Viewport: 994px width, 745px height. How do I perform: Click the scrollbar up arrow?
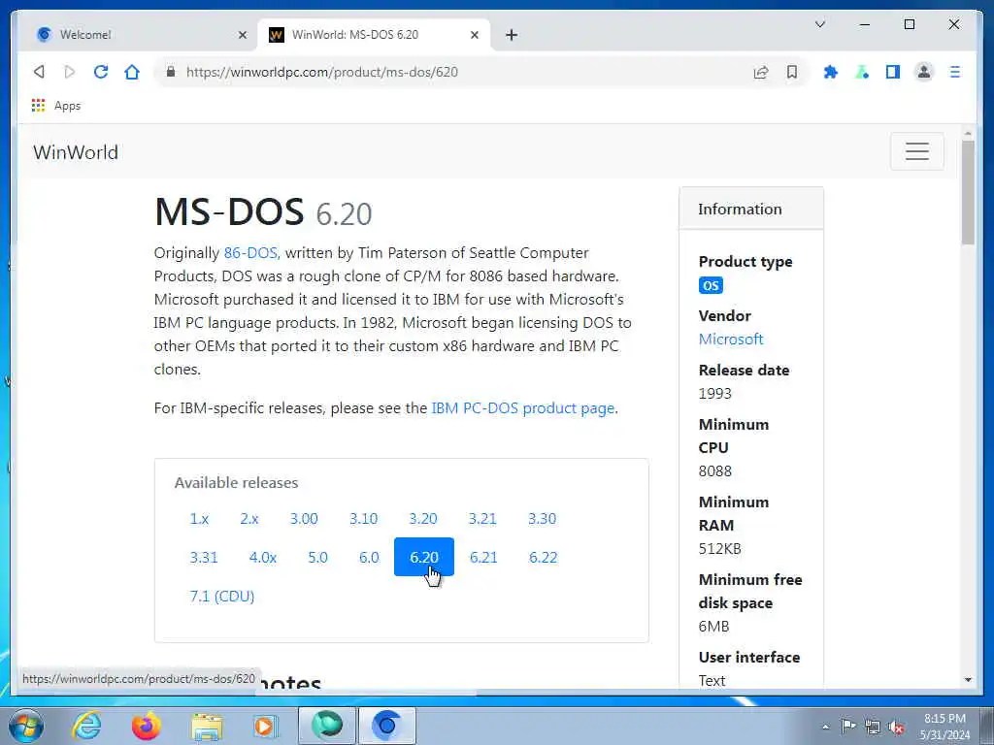click(x=968, y=134)
